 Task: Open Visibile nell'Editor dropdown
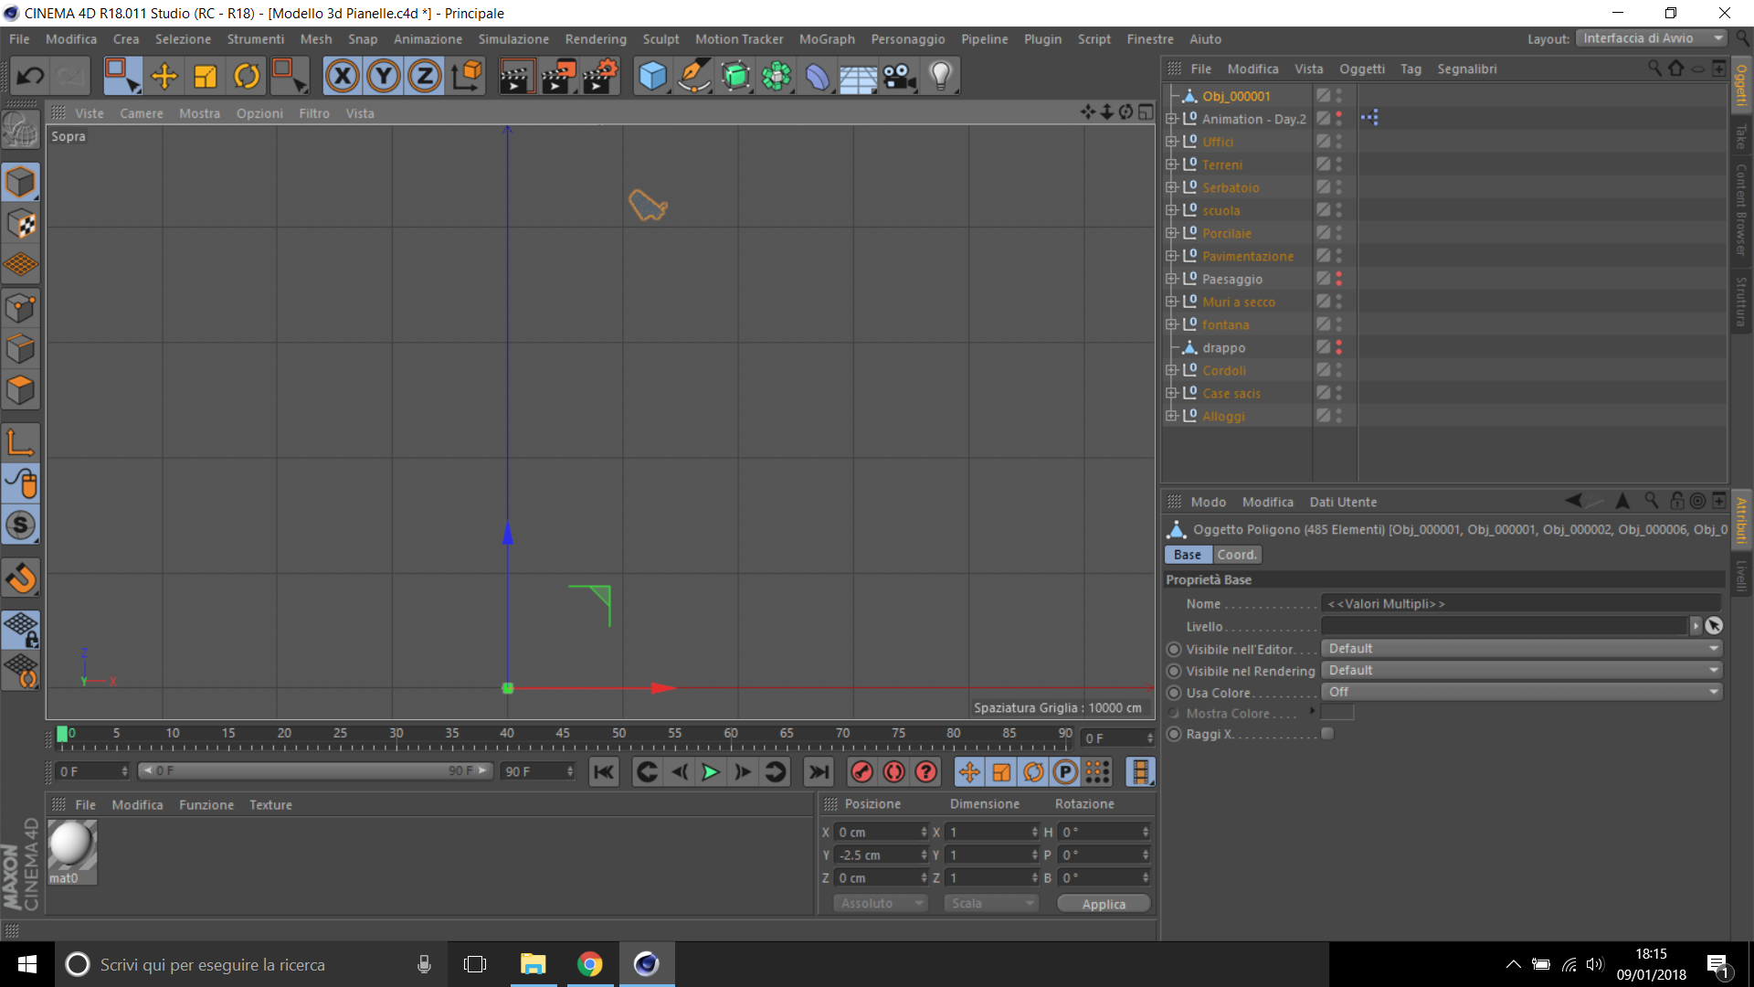click(1521, 649)
